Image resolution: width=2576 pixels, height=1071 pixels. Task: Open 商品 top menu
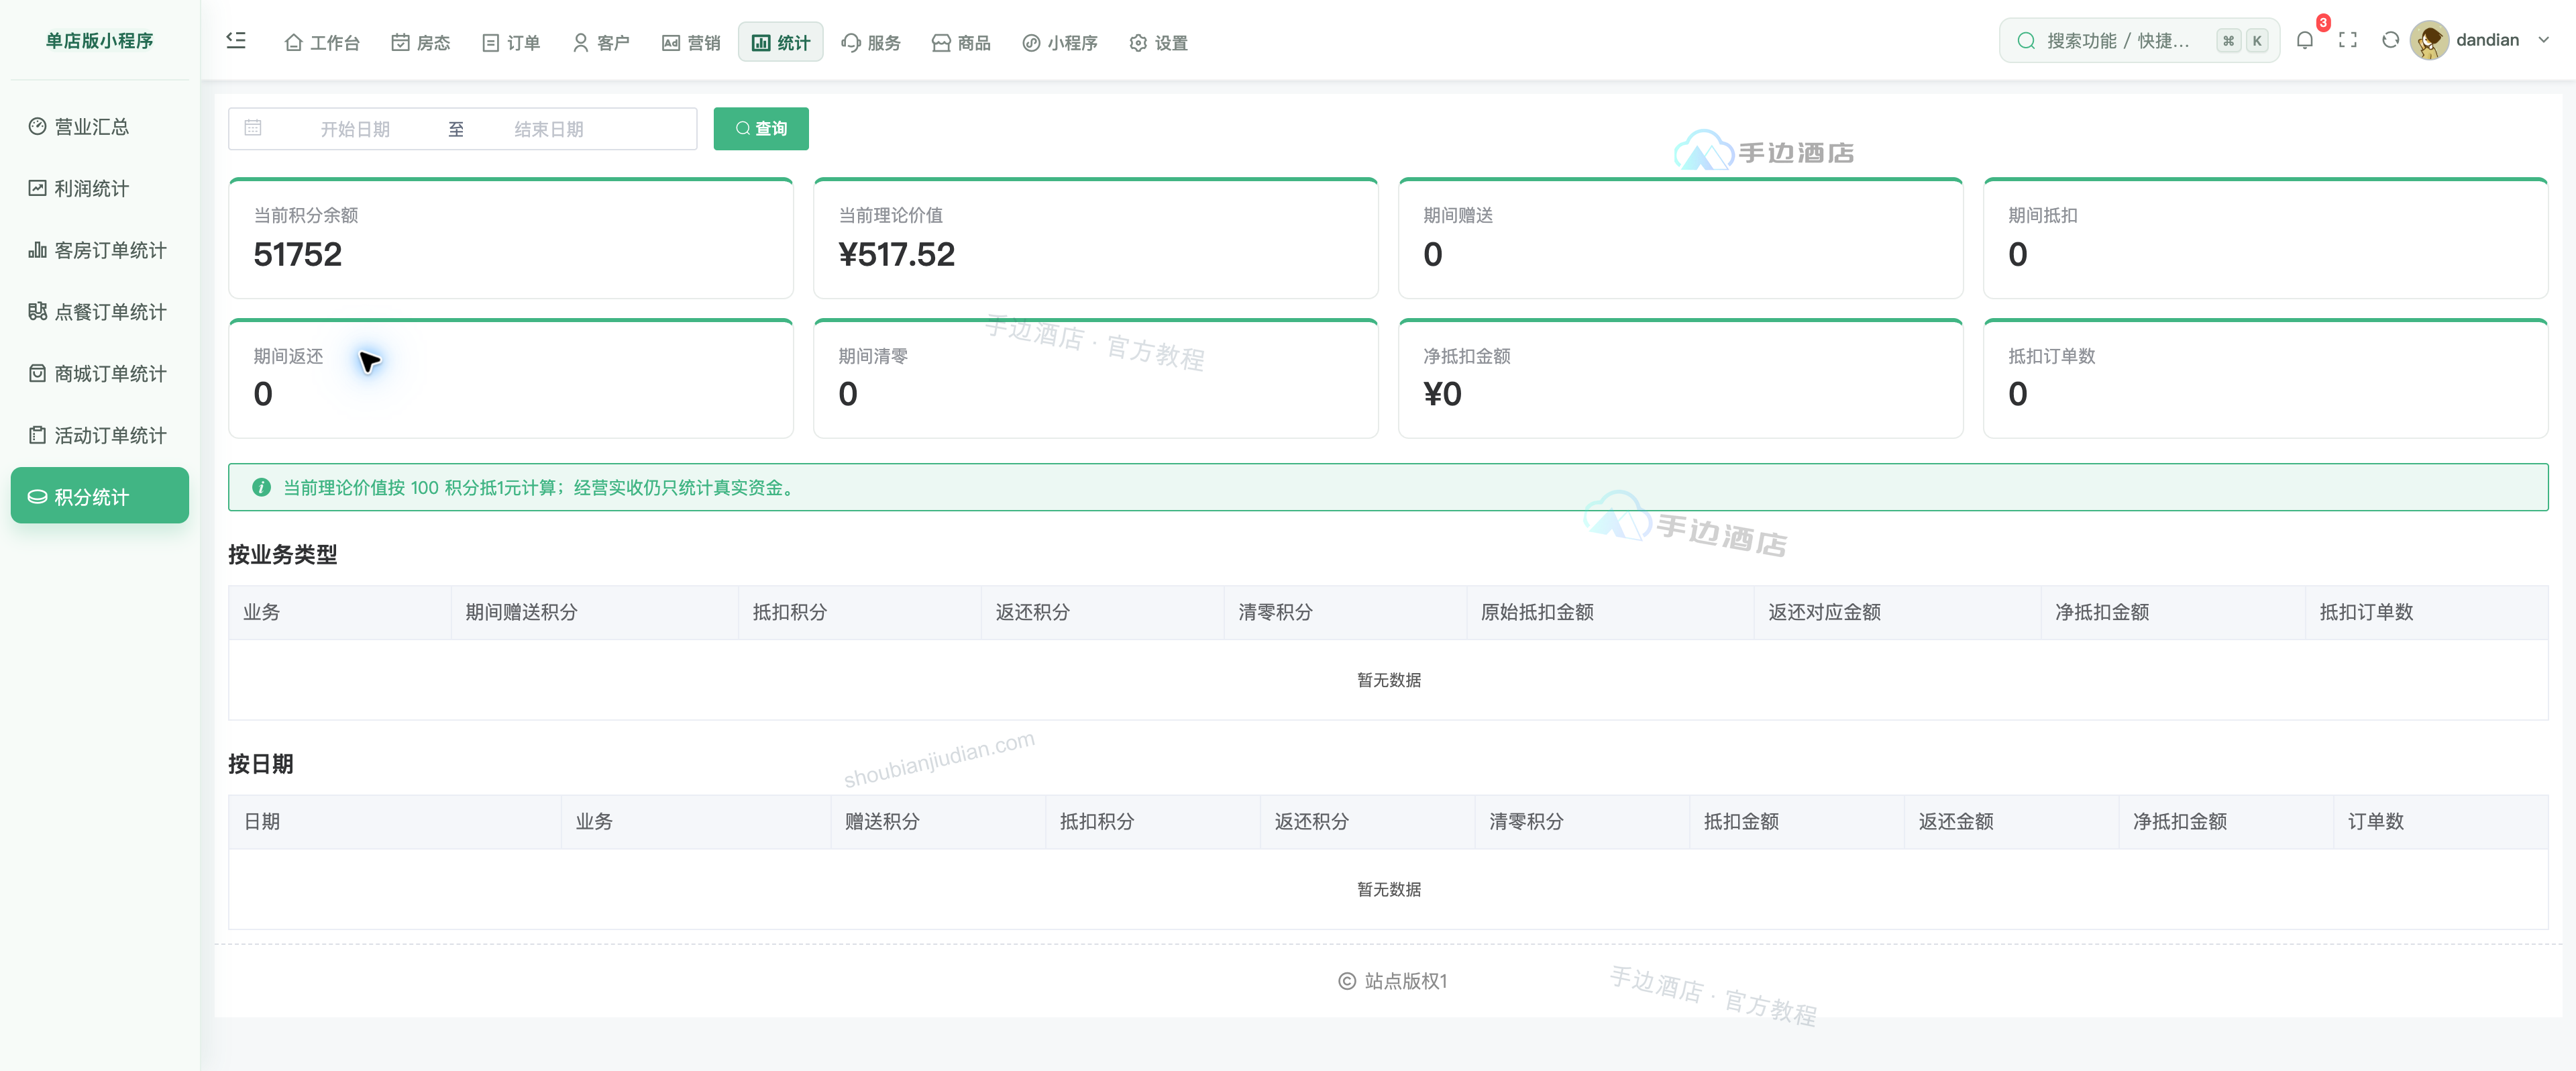961,43
